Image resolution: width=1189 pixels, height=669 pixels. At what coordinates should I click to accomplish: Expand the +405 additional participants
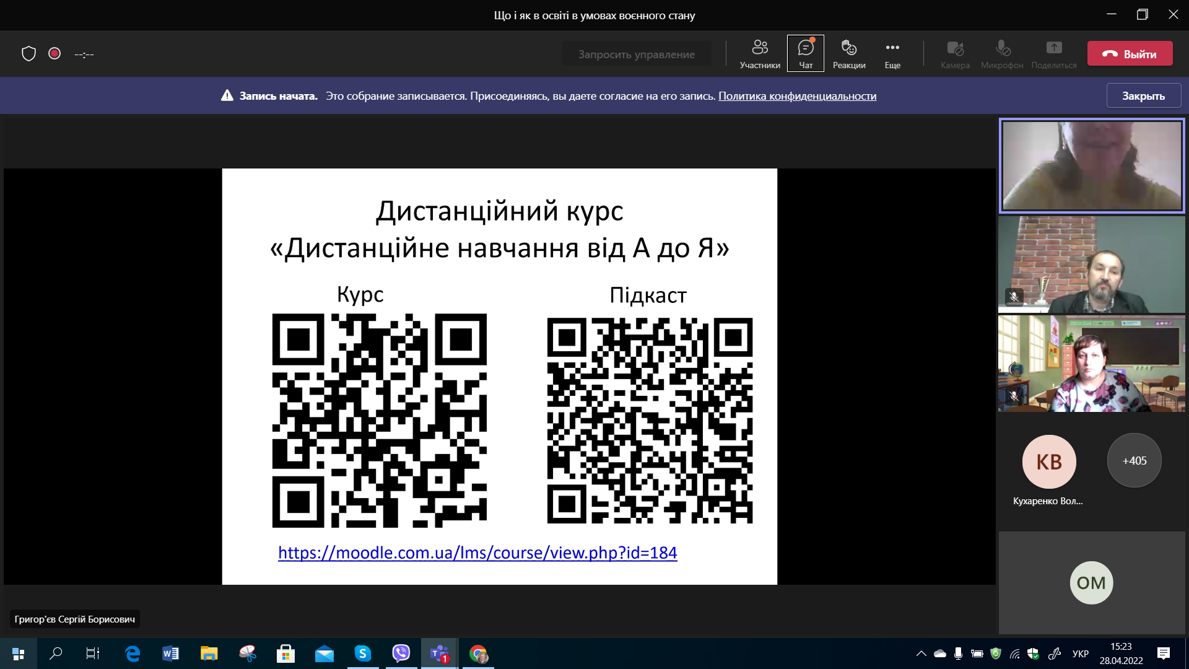[x=1134, y=461]
